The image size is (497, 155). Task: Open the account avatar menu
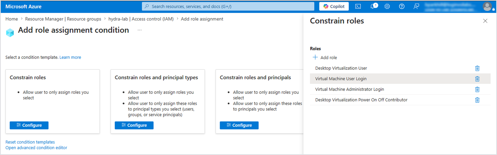click(487, 6)
